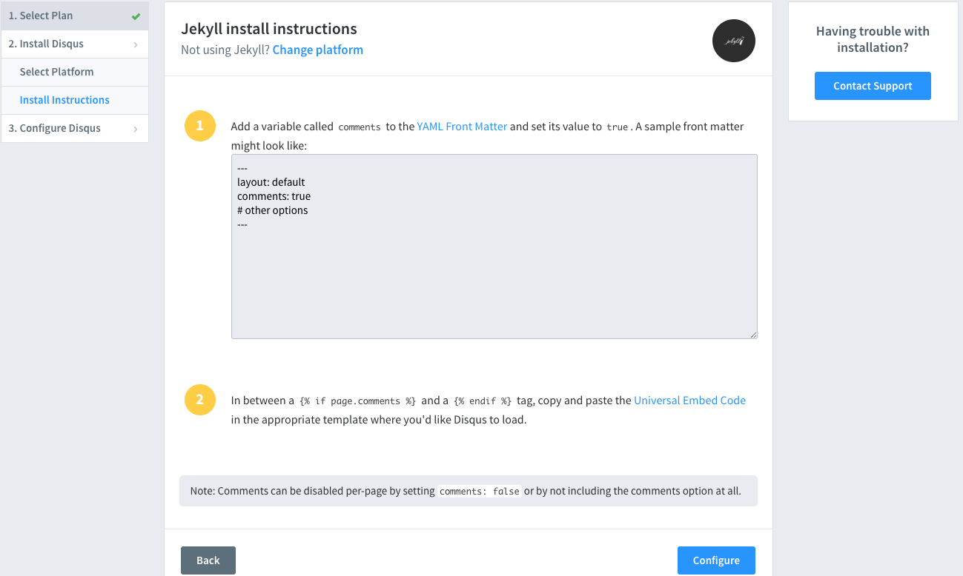Open the Install Disqus step
Screen dimensions: 963x576
pyautogui.click(x=75, y=44)
